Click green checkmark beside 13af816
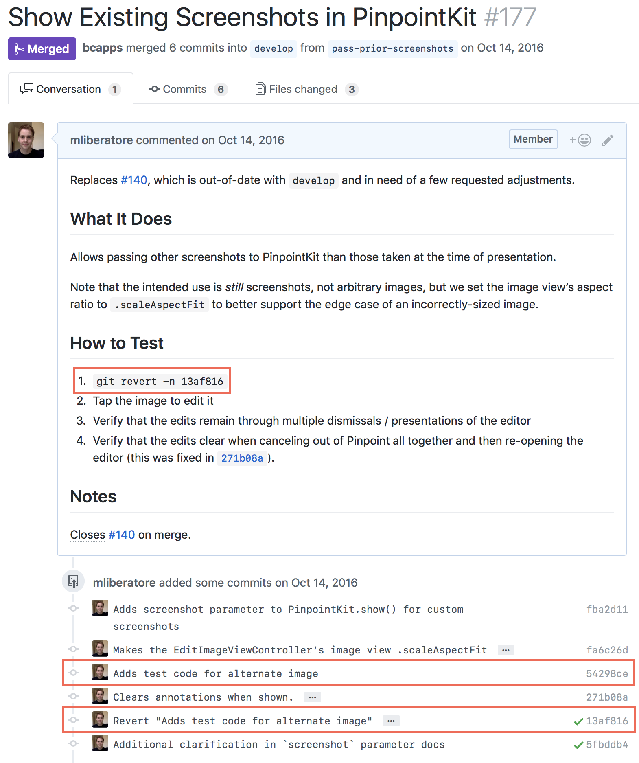Image resolution: width=639 pixels, height=763 pixels. [x=578, y=721]
